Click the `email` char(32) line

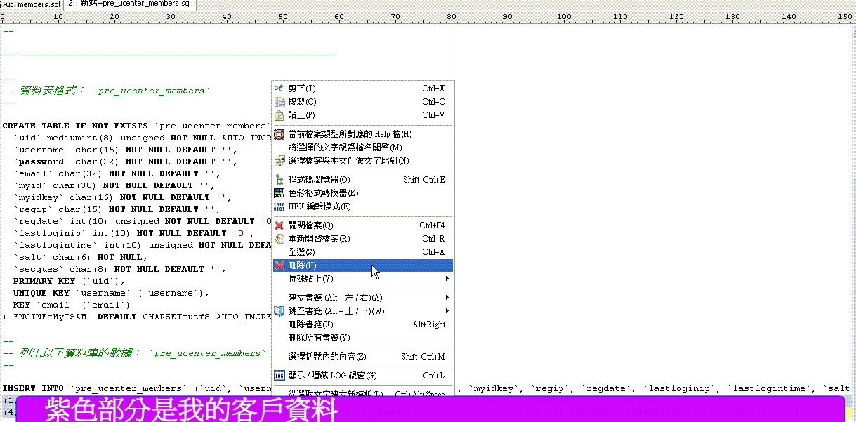(118, 173)
